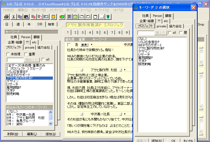Select 雇用調整P in the dialog list
The image size is (210, 142).
[145, 58]
